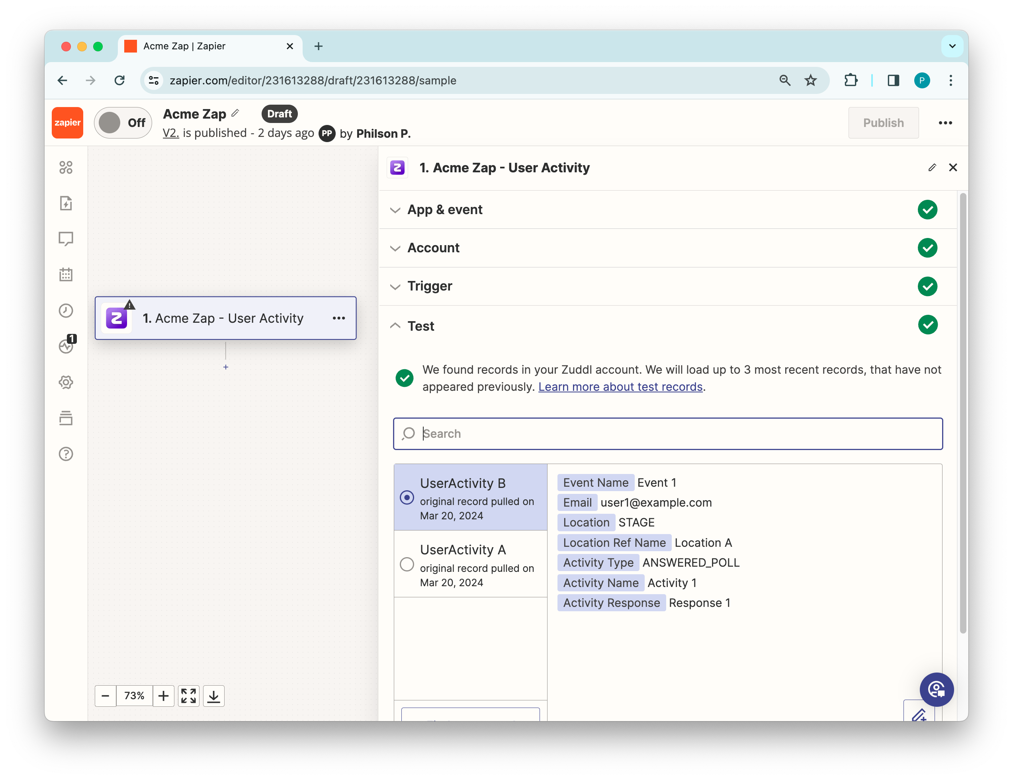Open the comments sidebar icon
This screenshot has height=780, width=1013.
(66, 239)
